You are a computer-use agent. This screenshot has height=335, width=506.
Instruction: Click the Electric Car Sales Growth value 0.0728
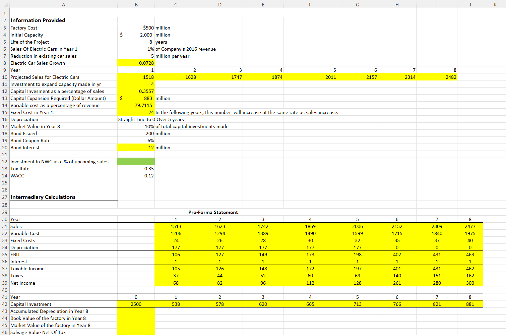point(136,63)
